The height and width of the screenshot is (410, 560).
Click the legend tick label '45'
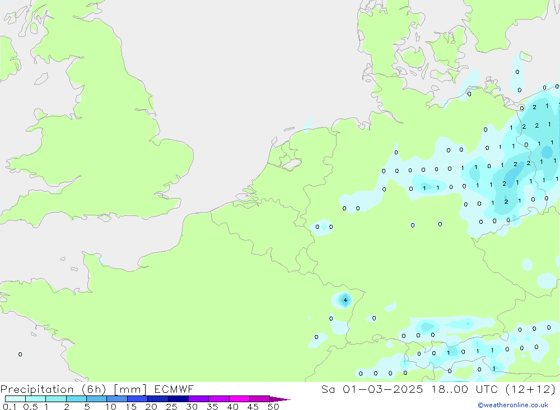(x=253, y=407)
